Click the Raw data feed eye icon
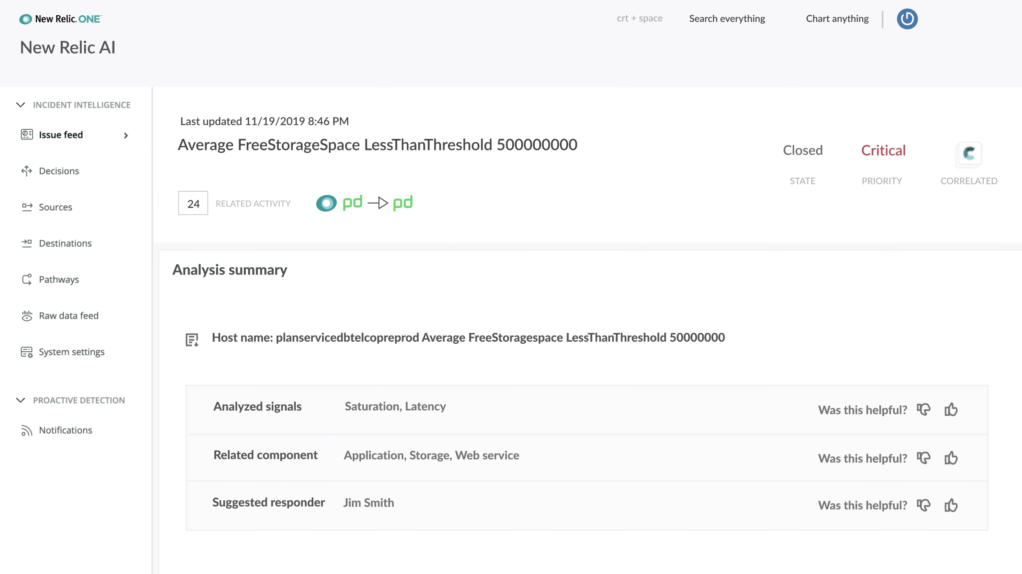This screenshot has width=1022, height=574. point(27,316)
